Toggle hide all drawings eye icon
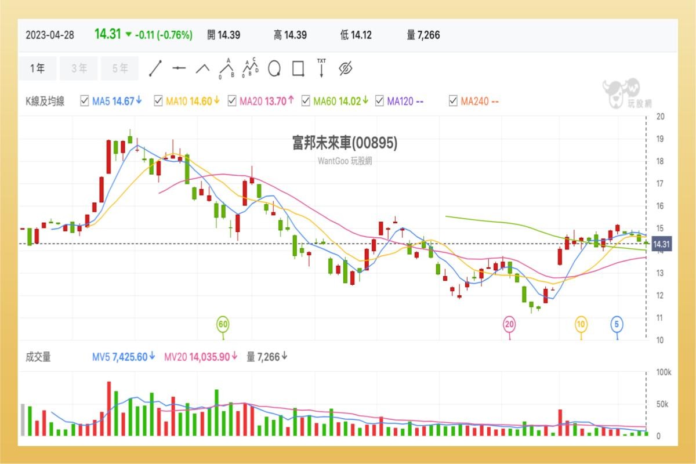Screen dimensions: 696x464 pyautogui.click(x=346, y=68)
